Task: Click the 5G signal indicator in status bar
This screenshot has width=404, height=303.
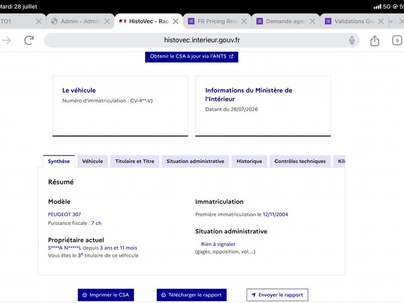Action: point(387,7)
